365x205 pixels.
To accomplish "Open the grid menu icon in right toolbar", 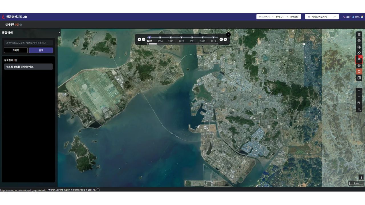I will pos(359,34).
